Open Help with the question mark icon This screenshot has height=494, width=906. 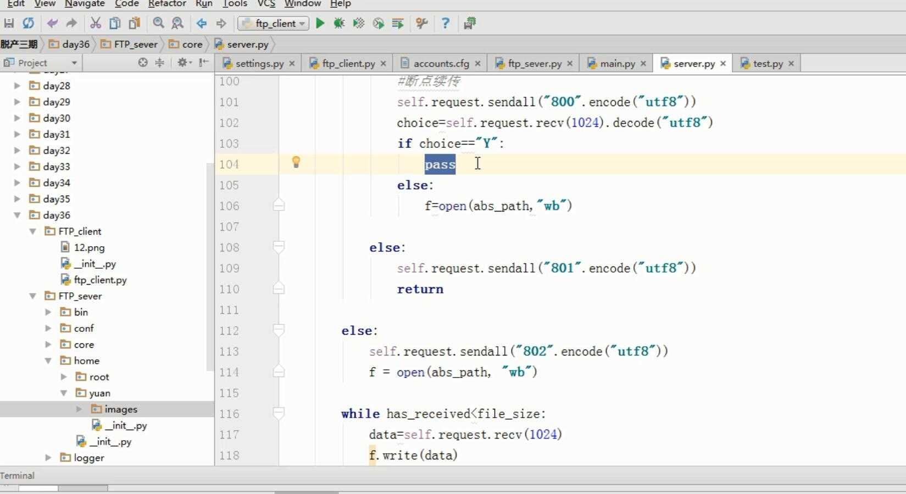point(446,23)
